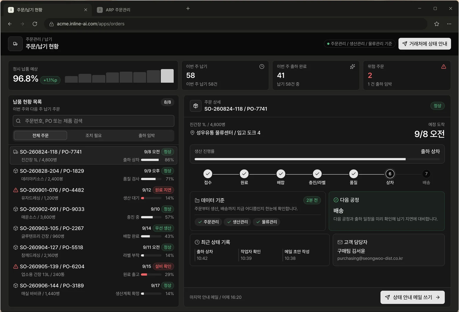The width and height of the screenshot is (459, 312).
Task: Click the location pin icon by 성우유통 물류센터
Action: click(192, 133)
